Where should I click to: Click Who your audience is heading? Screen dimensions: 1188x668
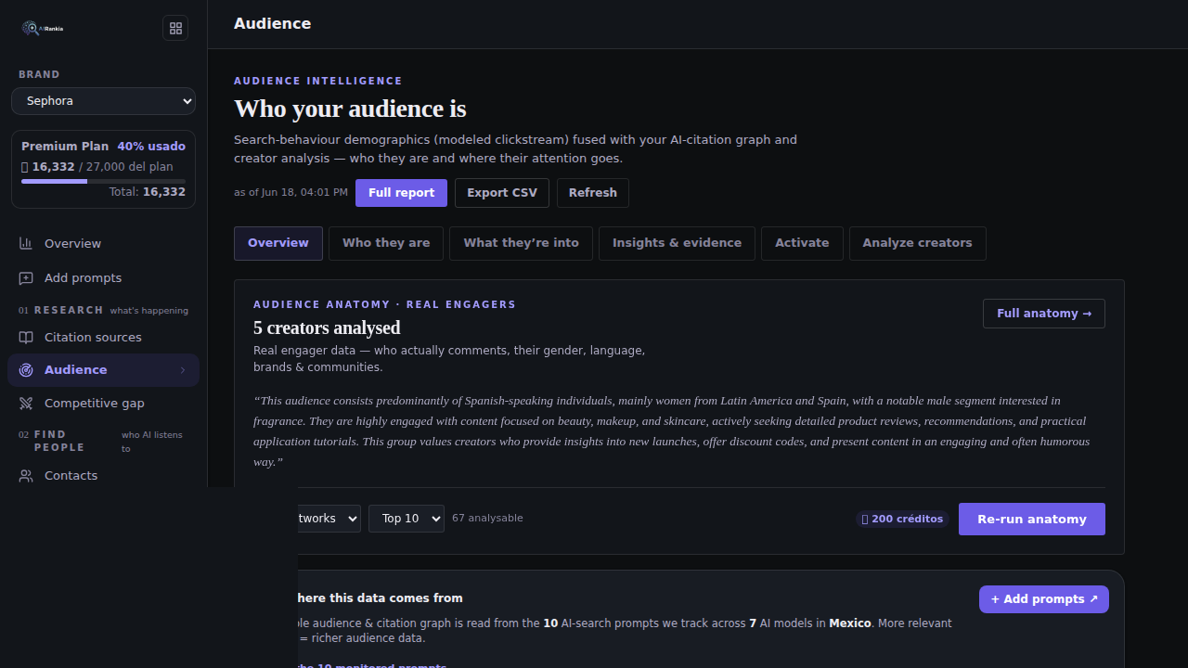(350, 109)
